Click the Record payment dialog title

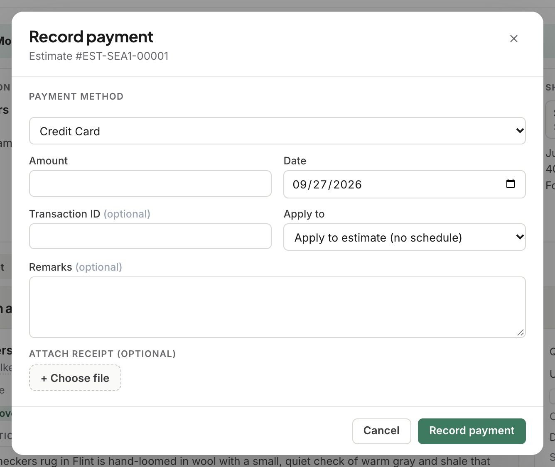(91, 37)
